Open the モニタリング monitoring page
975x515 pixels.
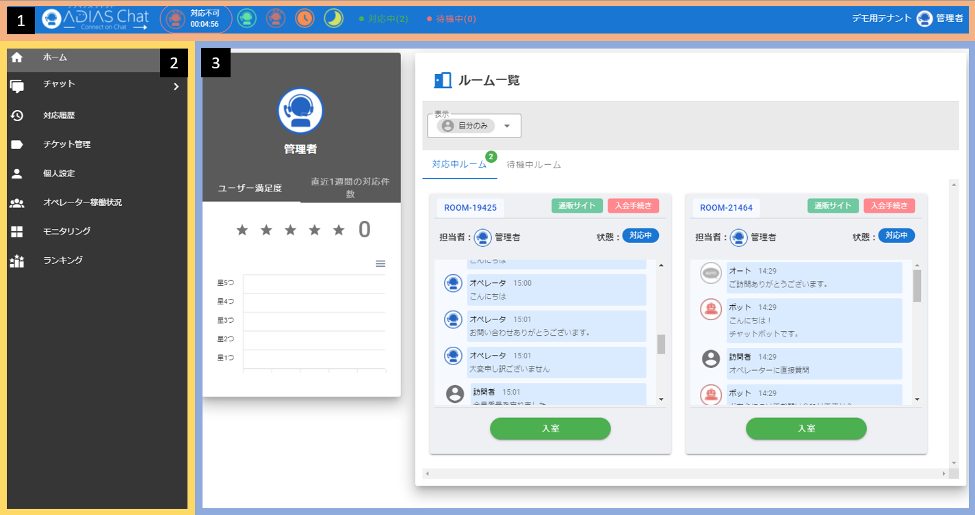tap(66, 231)
